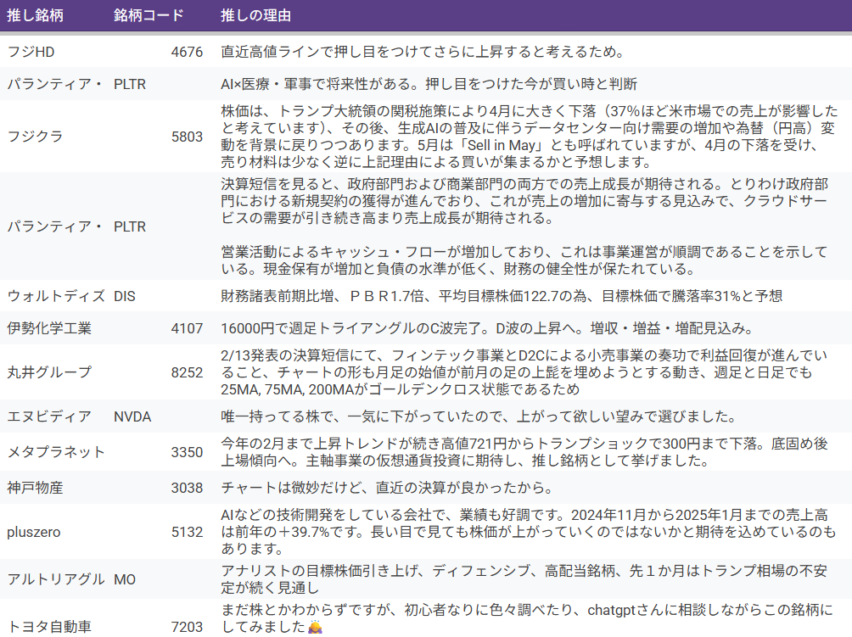Image resolution: width=852 pixels, height=637 pixels.
Task: Click the 神戸物産 stock name
Action: 35,489
